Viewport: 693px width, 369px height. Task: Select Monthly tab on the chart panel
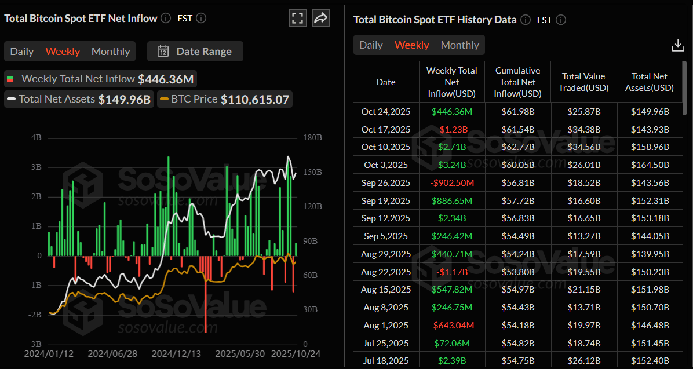[110, 51]
